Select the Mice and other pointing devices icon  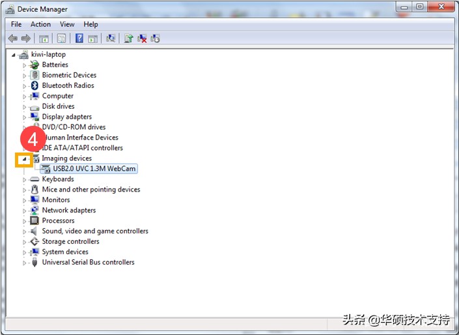point(35,190)
